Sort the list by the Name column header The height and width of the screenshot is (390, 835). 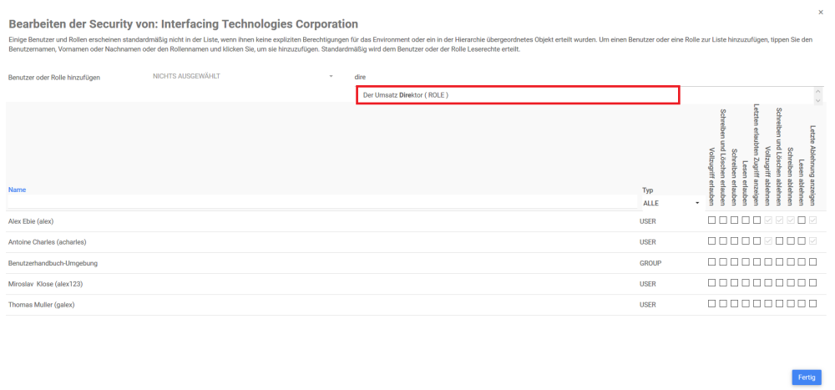click(17, 190)
